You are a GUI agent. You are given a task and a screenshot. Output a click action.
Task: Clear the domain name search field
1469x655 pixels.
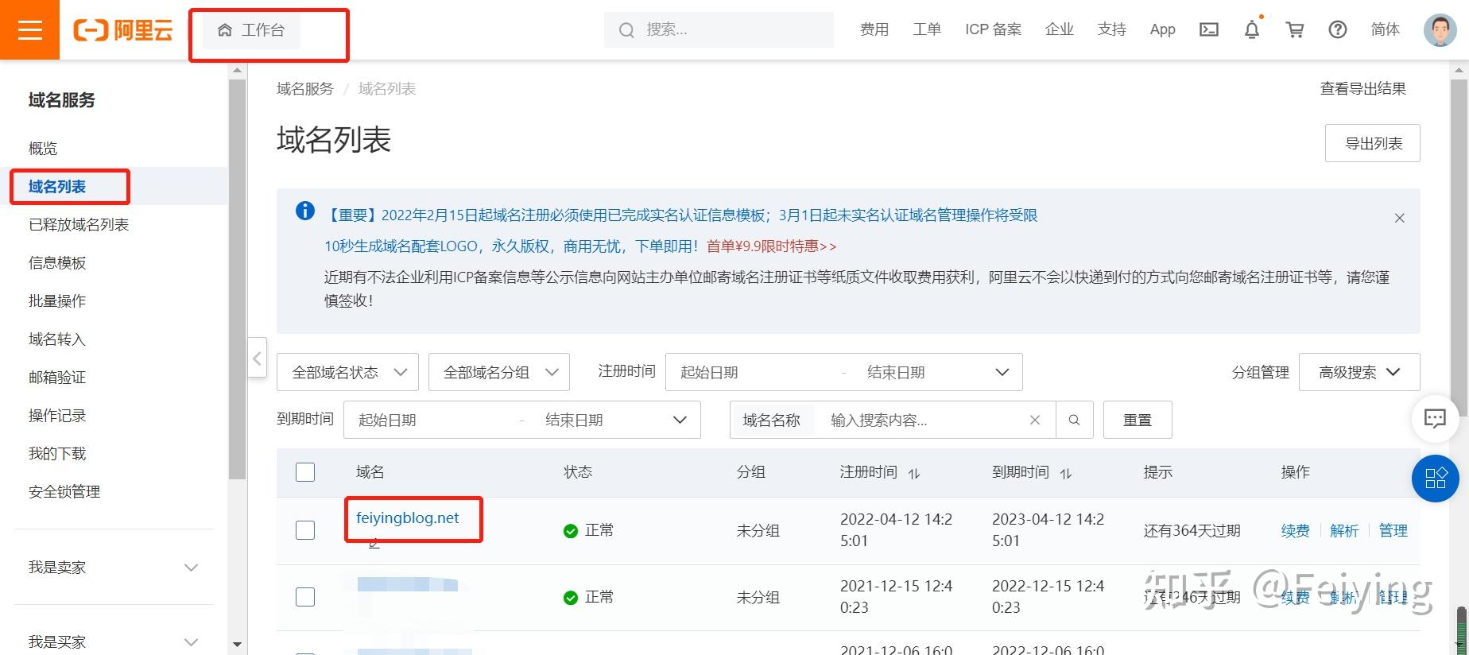pos(1035,420)
